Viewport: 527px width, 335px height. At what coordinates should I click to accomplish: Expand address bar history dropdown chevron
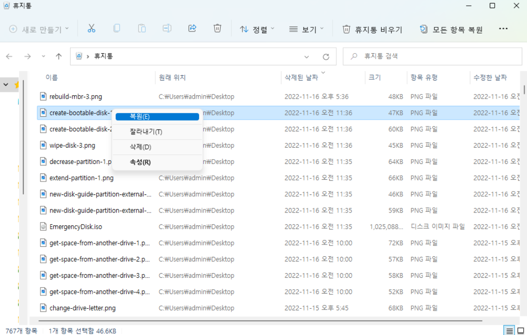pyautogui.click(x=307, y=57)
